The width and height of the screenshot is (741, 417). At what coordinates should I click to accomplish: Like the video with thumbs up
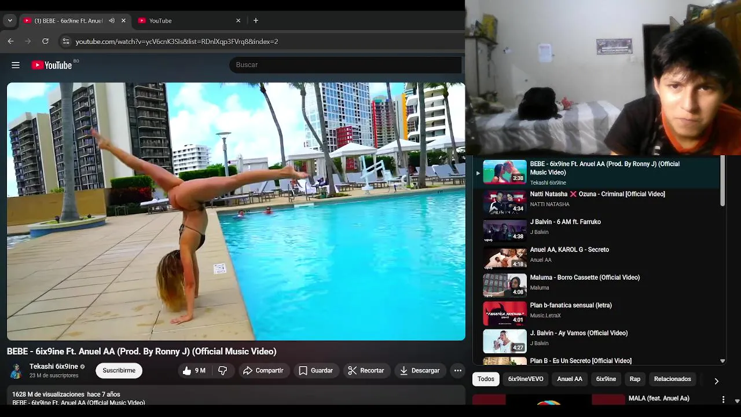(x=194, y=371)
